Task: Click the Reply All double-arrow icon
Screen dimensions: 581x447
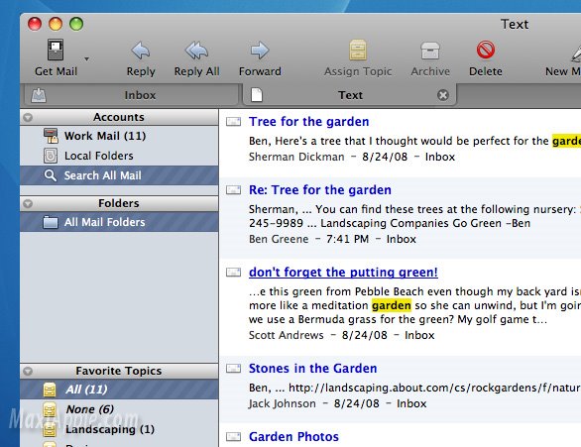Action: (x=196, y=51)
